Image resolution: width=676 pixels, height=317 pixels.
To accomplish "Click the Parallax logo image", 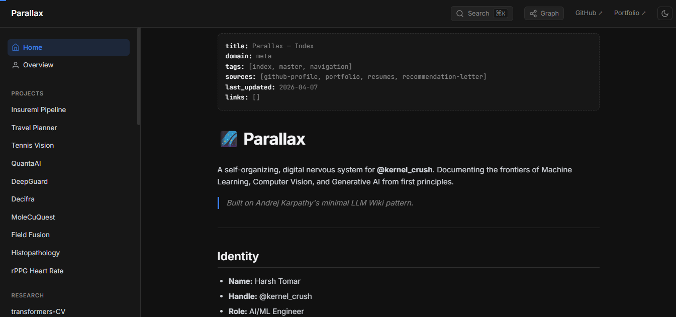I will pyautogui.click(x=229, y=139).
